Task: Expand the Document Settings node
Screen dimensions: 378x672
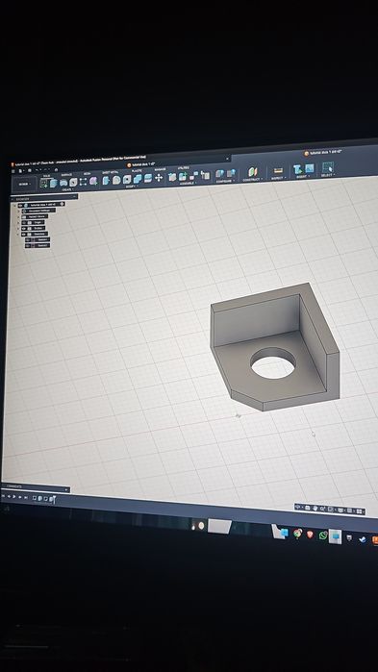Action: coord(18,211)
